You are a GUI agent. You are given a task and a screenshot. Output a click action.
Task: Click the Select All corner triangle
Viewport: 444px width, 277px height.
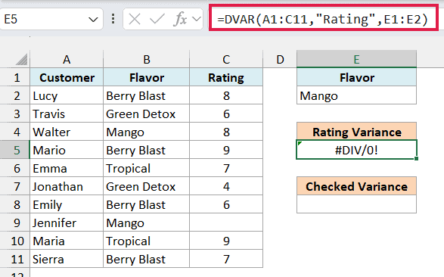pyautogui.click(x=20, y=59)
